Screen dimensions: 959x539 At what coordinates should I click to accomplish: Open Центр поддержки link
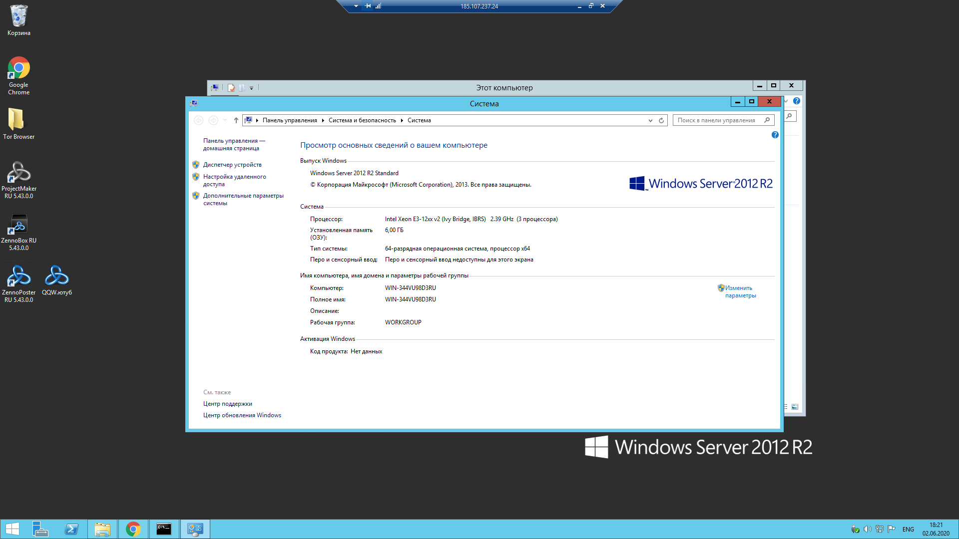point(227,404)
